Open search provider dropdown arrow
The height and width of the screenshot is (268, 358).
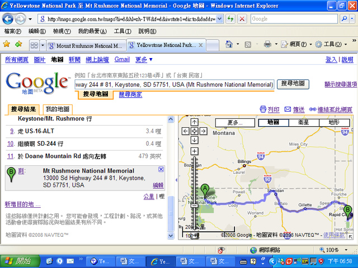352,19
